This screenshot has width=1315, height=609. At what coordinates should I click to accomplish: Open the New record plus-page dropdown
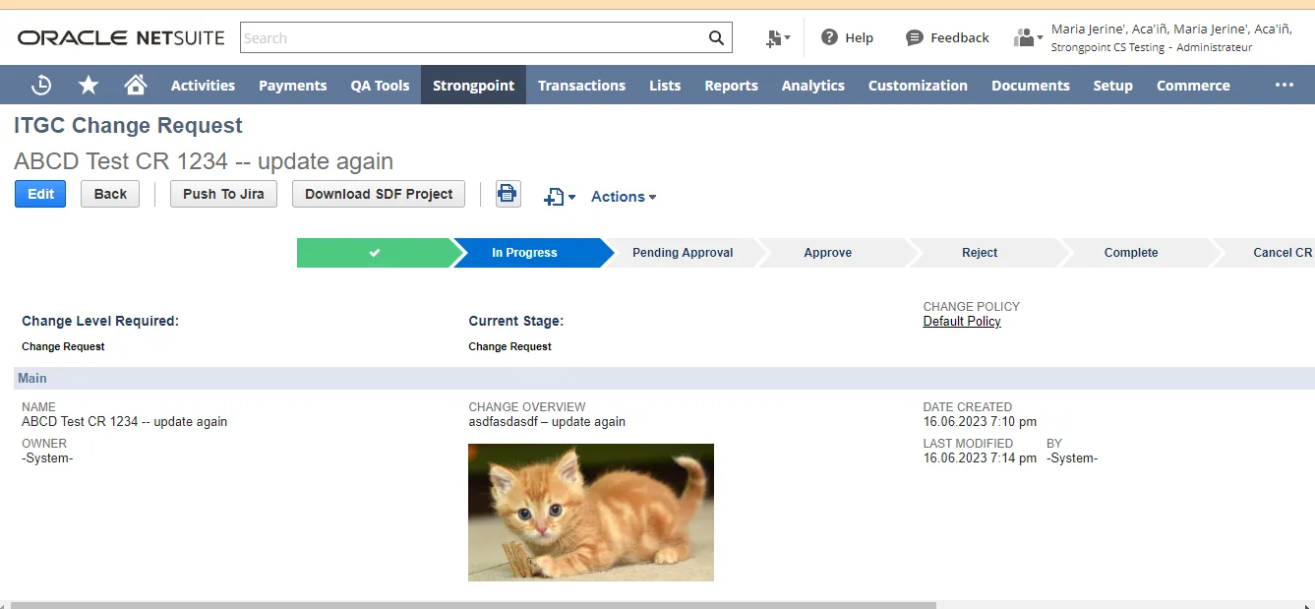point(560,197)
